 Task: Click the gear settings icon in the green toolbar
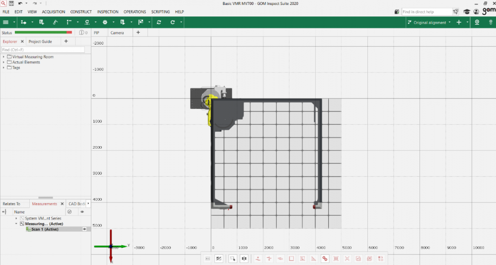click(x=105, y=22)
